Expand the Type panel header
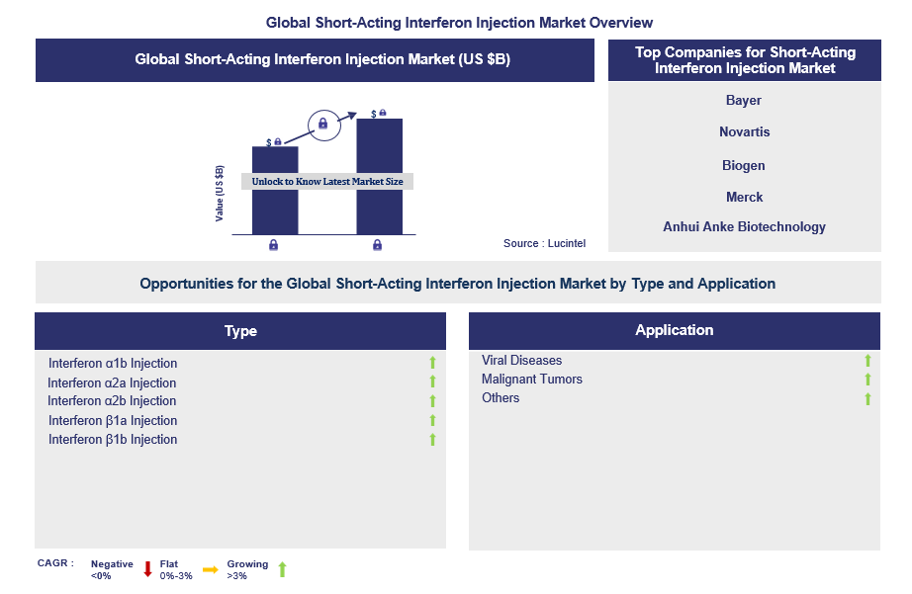Screen dimensions: 912x594 [240, 331]
